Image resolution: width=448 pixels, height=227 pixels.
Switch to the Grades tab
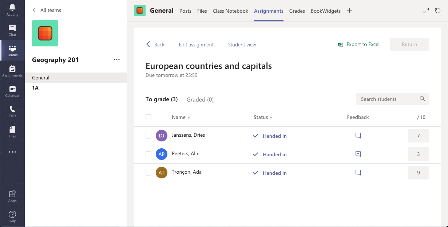click(x=297, y=11)
